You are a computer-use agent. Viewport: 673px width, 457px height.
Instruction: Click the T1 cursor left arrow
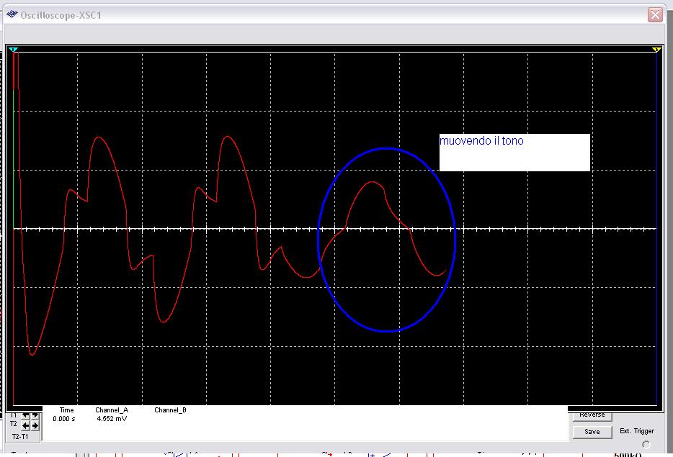25,415
